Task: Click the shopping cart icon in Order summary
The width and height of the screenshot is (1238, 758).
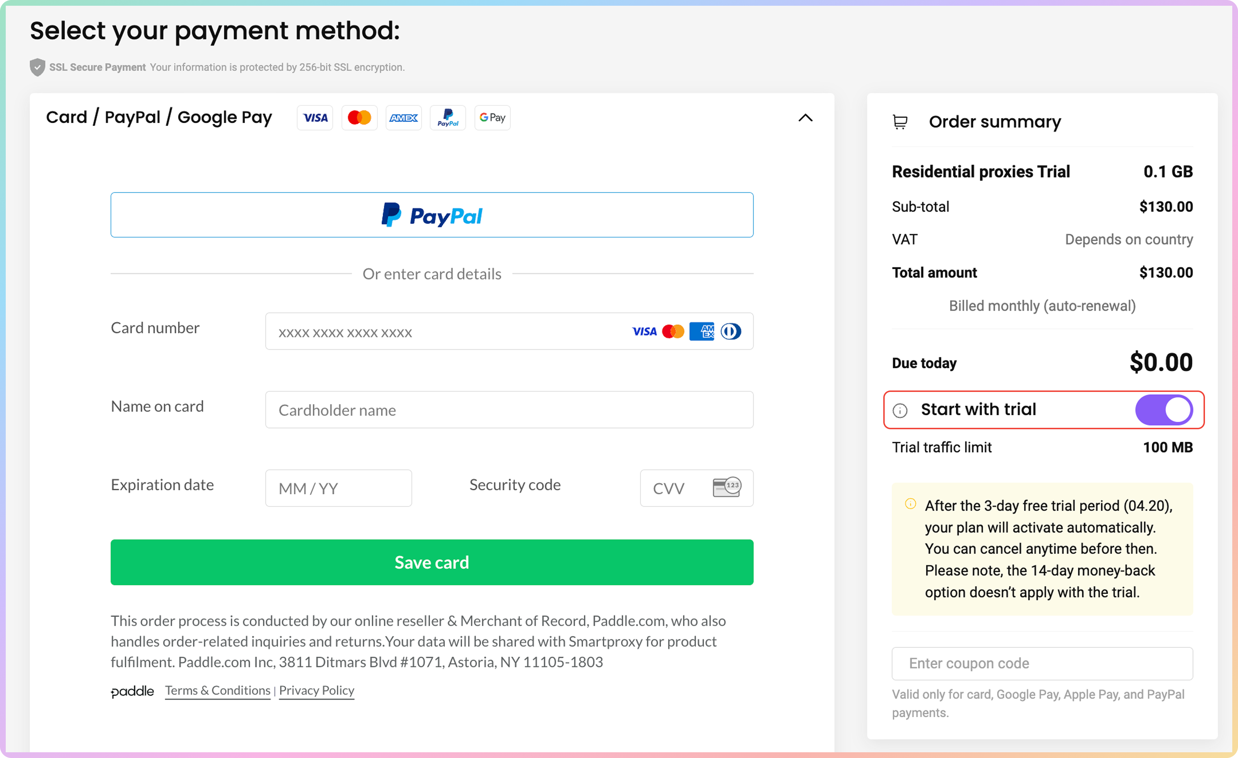Action: pyautogui.click(x=900, y=122)
